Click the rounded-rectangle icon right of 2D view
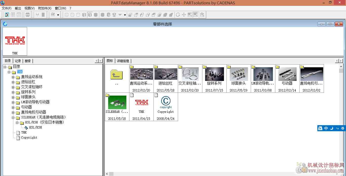 [28, 15]
